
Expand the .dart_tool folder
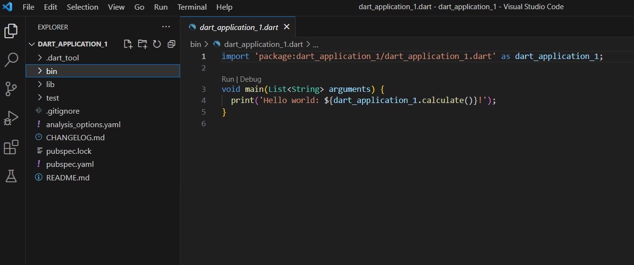pos(40,58)
